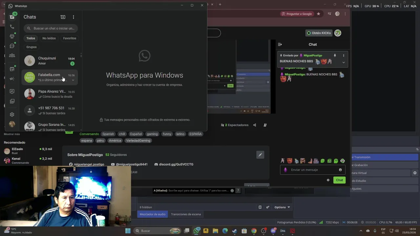Screen dimensions: 420x236
Task: Switch to Transiciones de escena tab
Action: pos(186,214)
